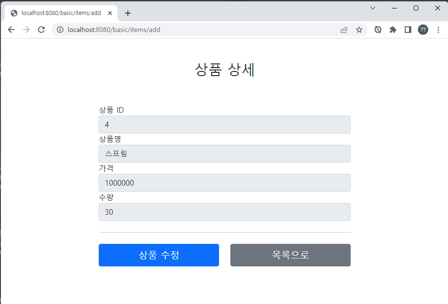Close the localhost:8080/basic/items/add tab

coord(110,13)
